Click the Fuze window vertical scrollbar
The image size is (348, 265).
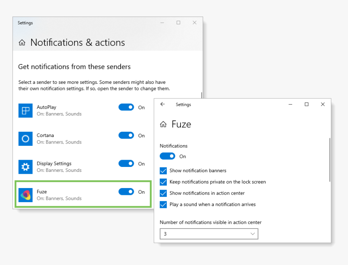pos(329,160)
